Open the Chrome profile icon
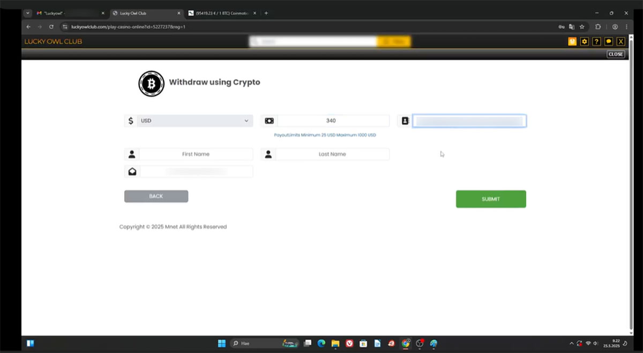 click(615, 26)
